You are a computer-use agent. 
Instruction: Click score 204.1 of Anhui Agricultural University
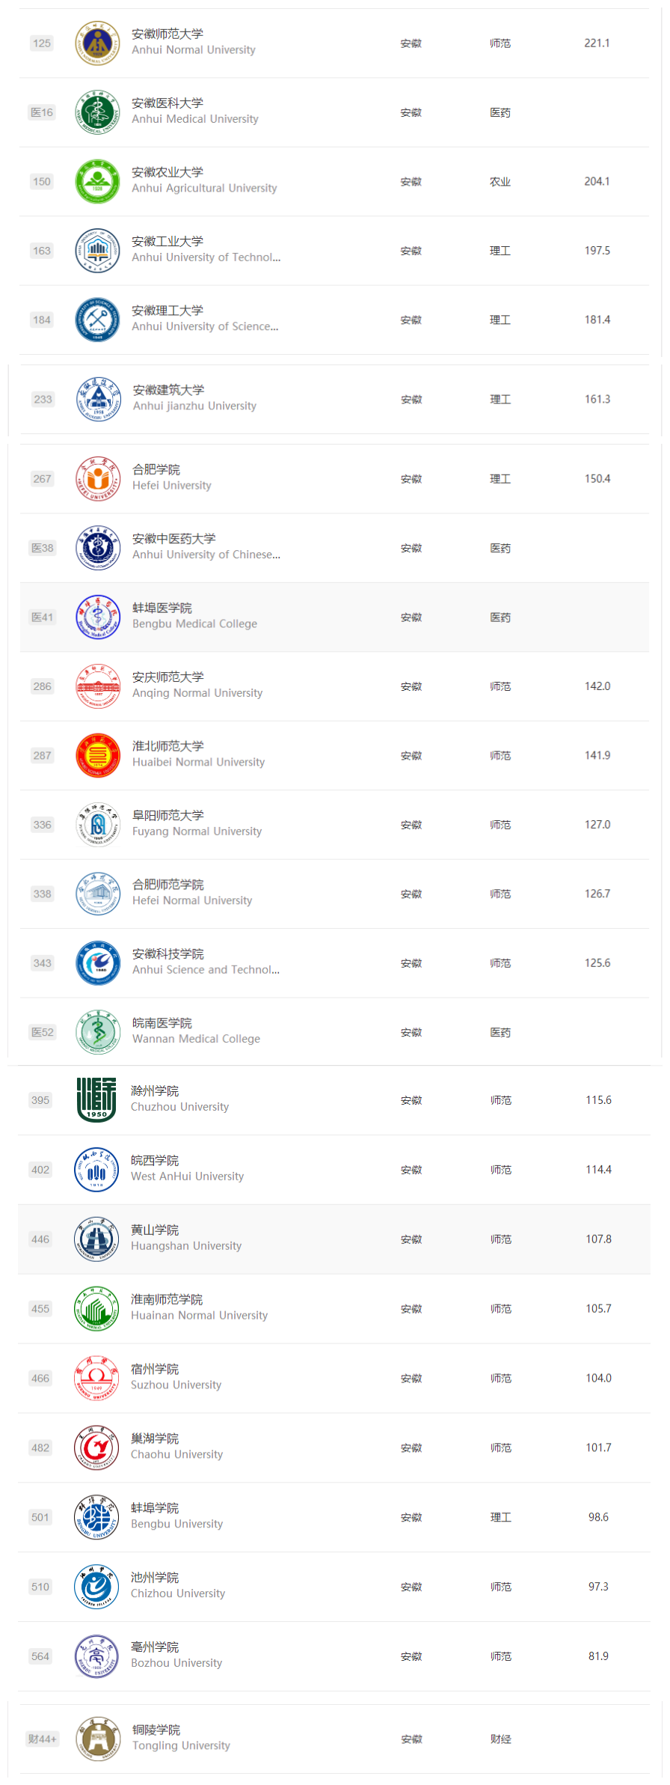(x=597, y=181)
